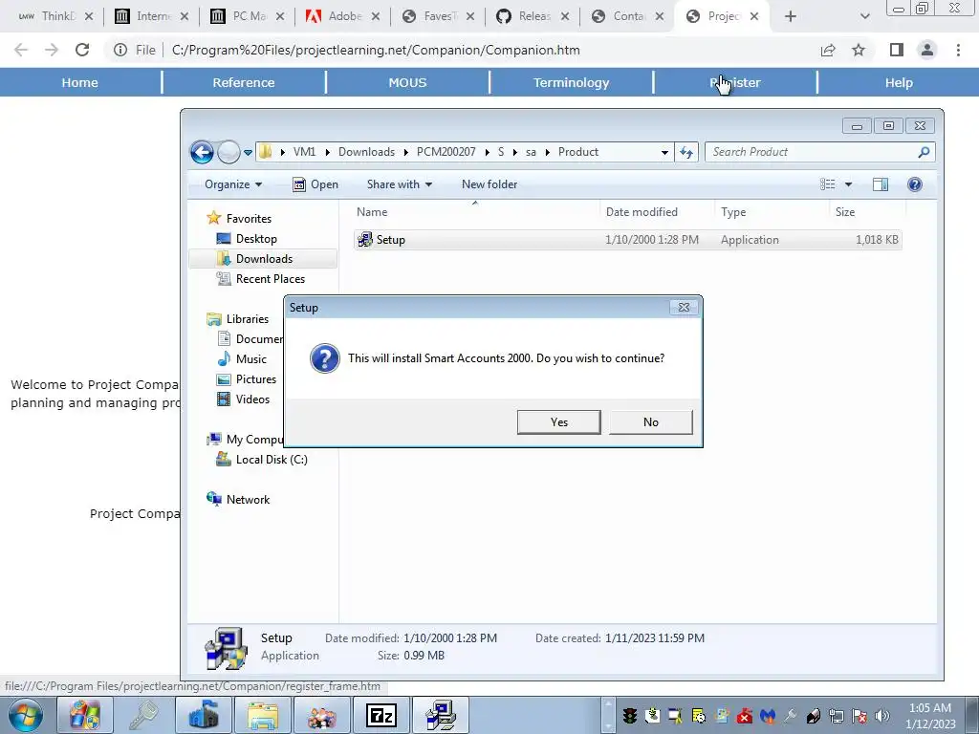This screenshot has width=979, height=734.
Task: Click the volume speaker tray icon
Action: point(881,716)
